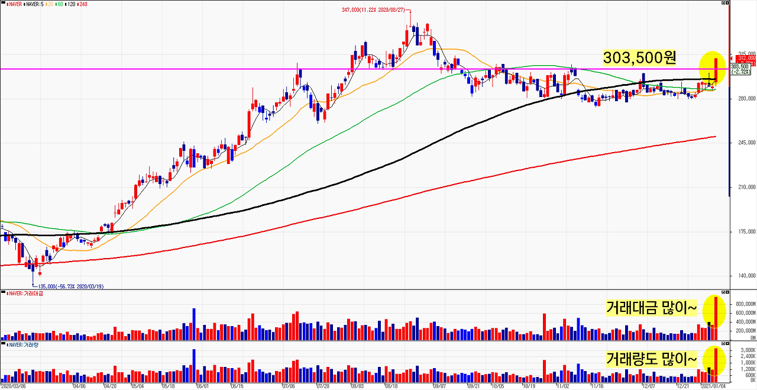Click the 140,000 price axis label
Viewport: 757px width, 390px height.
coord(746,276)
